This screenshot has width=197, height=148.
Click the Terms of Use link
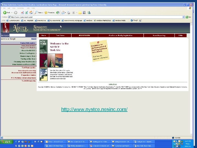coord(112,84)
